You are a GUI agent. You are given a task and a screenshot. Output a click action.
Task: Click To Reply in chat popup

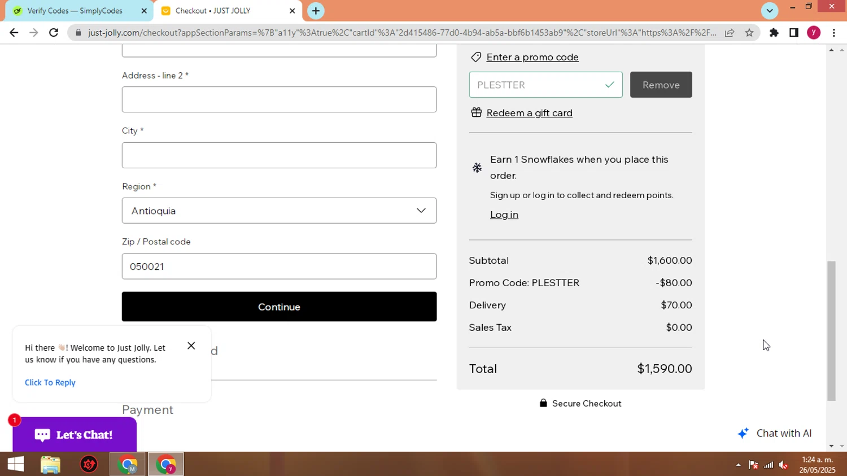click(x=50, y=382)
